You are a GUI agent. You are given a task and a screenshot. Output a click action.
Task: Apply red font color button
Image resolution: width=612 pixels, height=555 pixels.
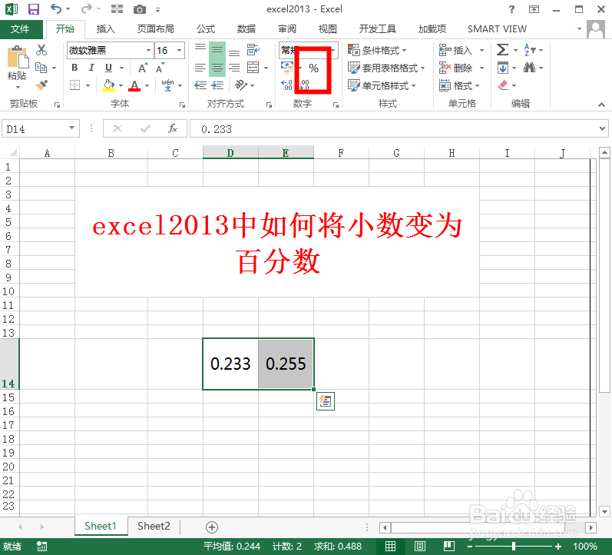134,85
